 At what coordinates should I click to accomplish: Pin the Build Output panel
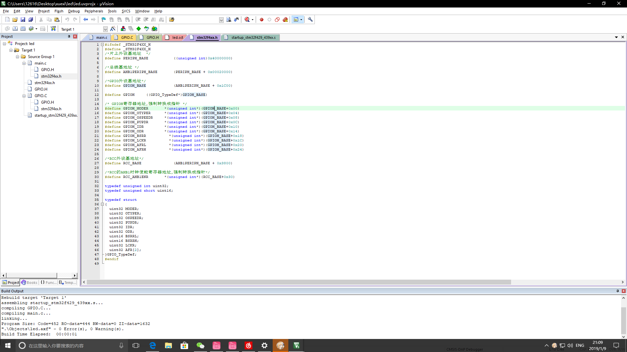coord(618,291)
